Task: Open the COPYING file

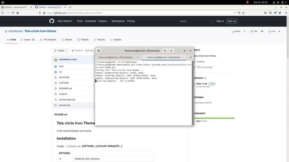Action: pos(64,83)
